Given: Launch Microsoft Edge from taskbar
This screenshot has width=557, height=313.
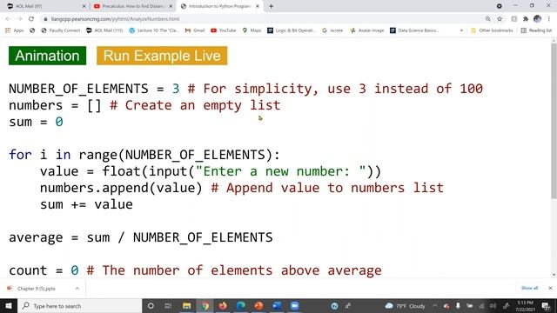Looking at the screenshot, I should pyautogui.click(x=241, y=306).
